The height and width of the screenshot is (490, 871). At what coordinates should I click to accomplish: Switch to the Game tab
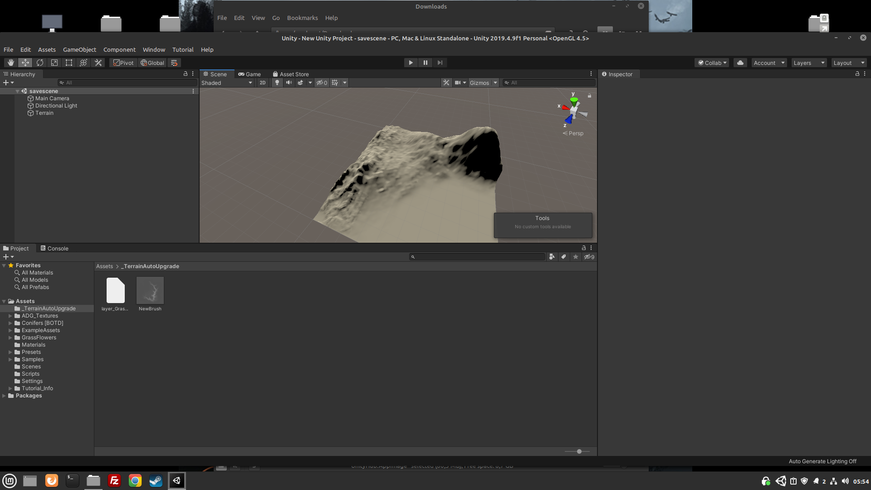click(250, 74)
